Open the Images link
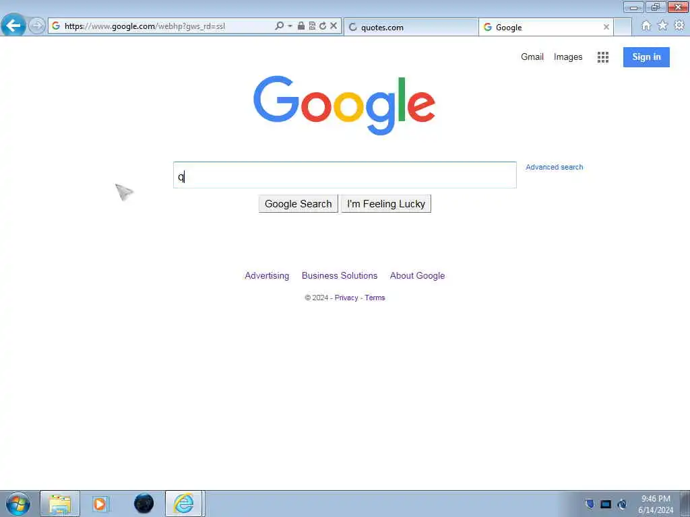Viewport: 690px width, 517px height. [x=567, y=57]
